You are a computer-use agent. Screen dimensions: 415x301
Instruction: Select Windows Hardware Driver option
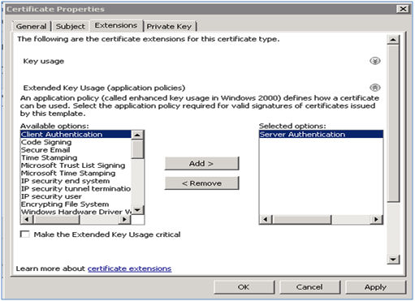76,212
